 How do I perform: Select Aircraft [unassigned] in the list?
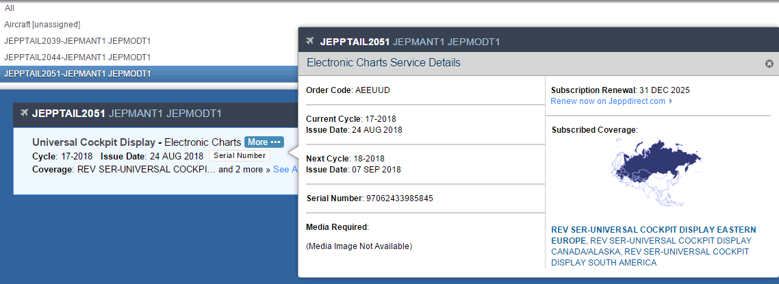pos(42,25)
